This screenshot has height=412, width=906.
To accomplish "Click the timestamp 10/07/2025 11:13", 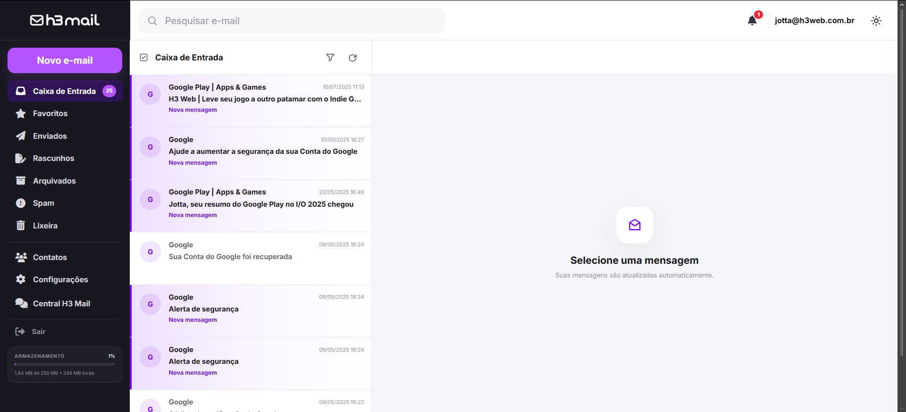I will coord(343,87).
